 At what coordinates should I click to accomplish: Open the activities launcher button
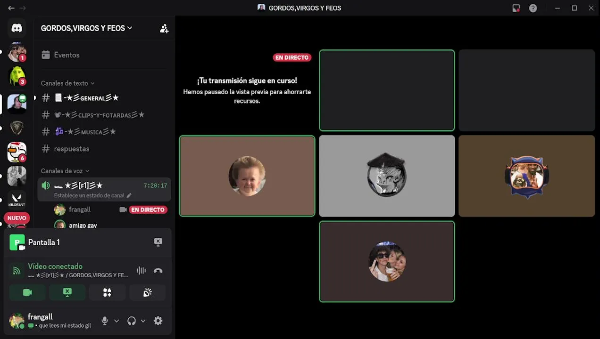[x=108, y=292]
